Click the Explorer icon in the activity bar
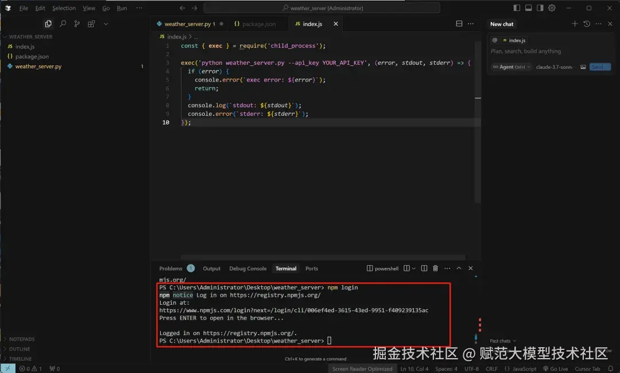Image resolution: width=620 pixels, height=373 pixels. point(48,24)
